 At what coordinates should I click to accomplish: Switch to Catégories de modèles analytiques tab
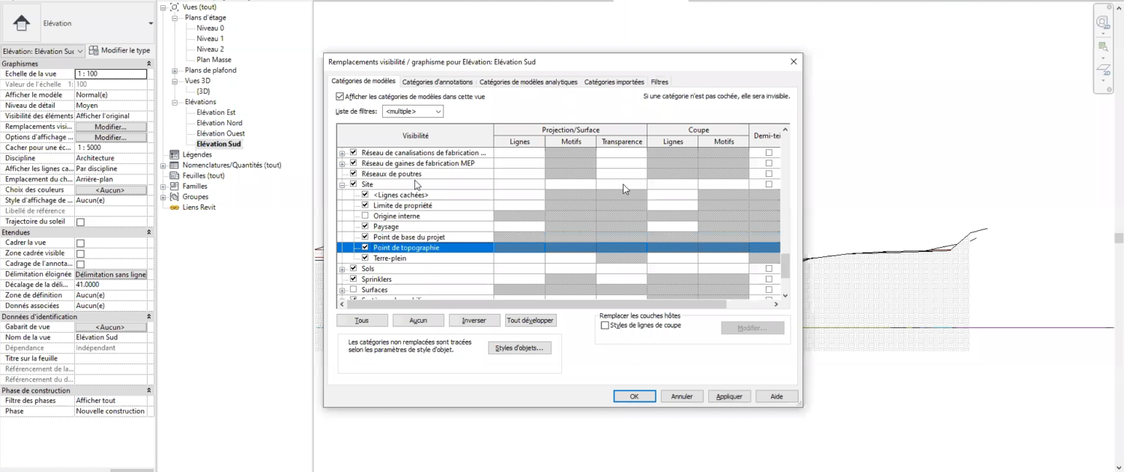click(x=528, y=82)
